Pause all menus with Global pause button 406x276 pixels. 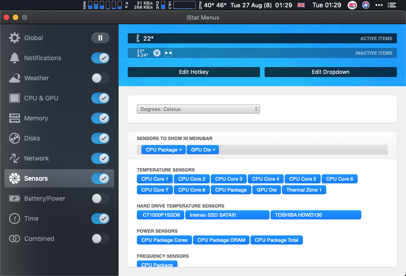click(100, 38)
